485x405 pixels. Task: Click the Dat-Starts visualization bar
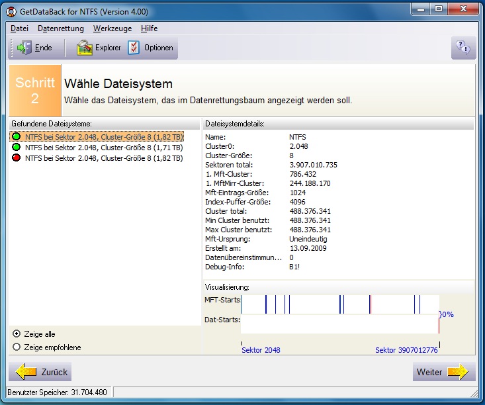[x=340, y=324]
